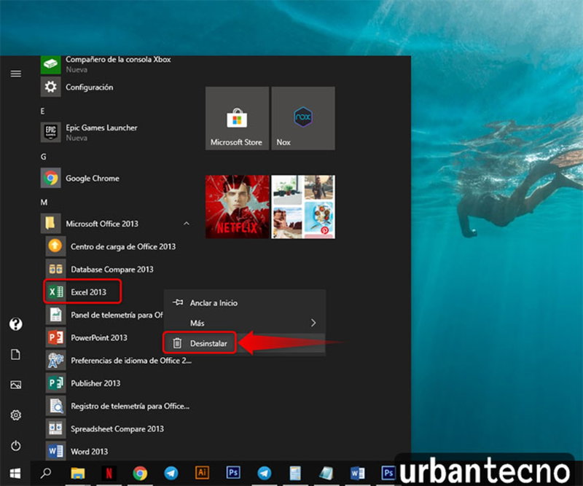Screen dimensions: 583x486
Task: Launch Epic Games Launcher icon
Action: point(50,132)
